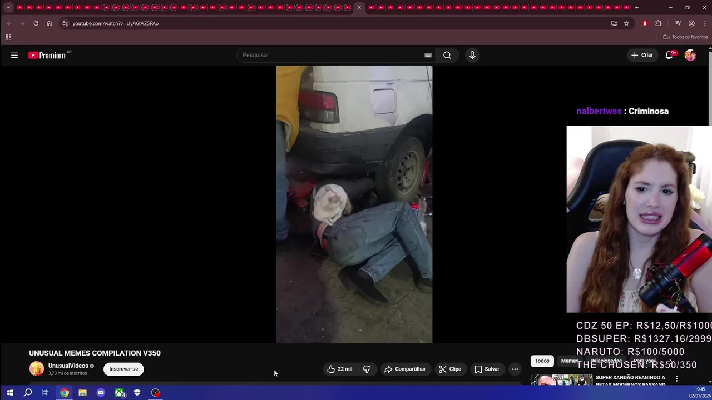Viewport: 712px width, 400px height.
Task: Save video with the Salvar button
Action: pyautogui.click(x=487, y=369)
